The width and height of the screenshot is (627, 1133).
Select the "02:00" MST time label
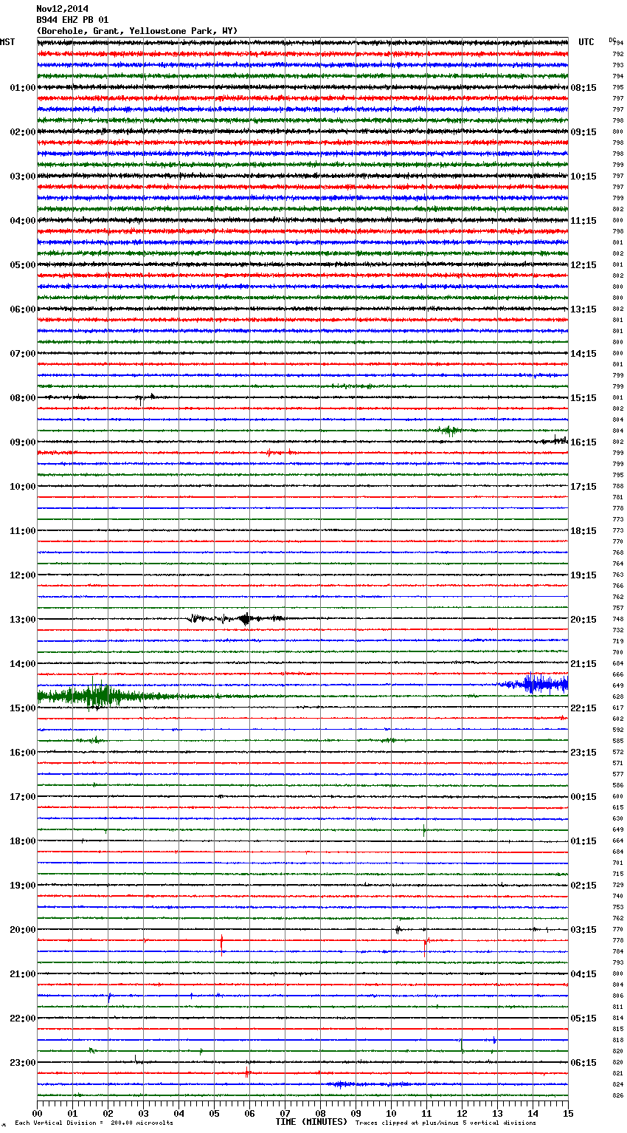[23, 132]
